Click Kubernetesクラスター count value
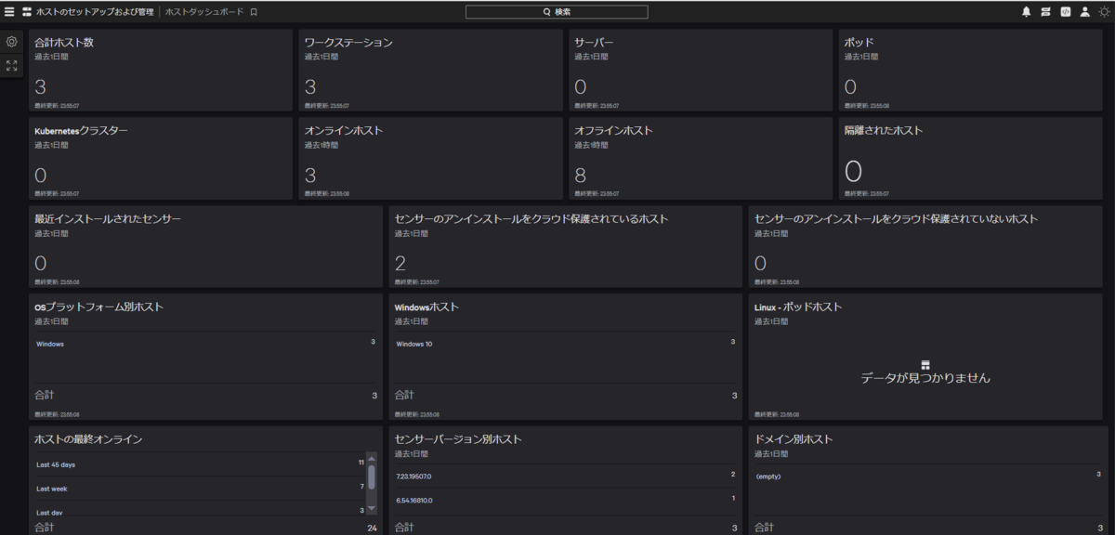Viewport: 1115px width, 535px height. pyautogui.click(x=40, y=176)
